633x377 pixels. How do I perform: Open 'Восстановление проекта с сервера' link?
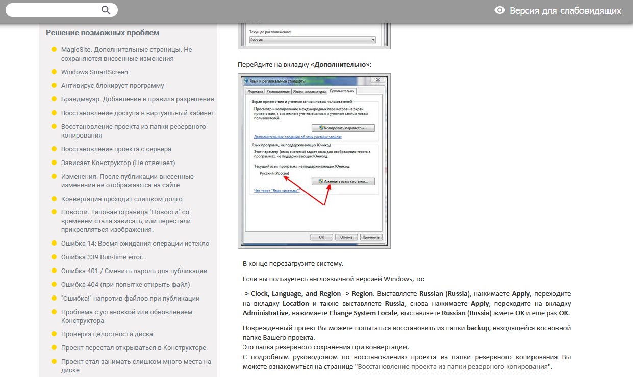[116, 149]
